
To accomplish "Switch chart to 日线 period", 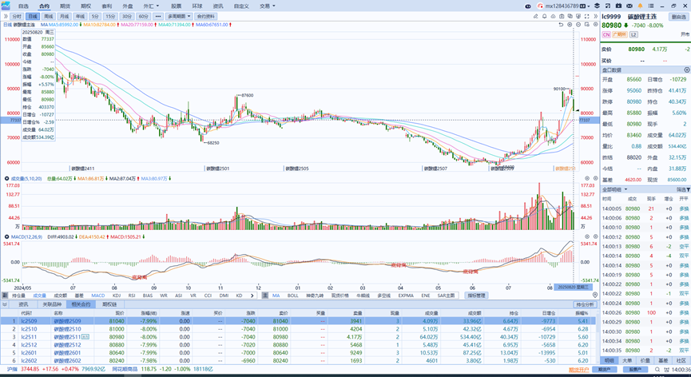I will 32,16.
